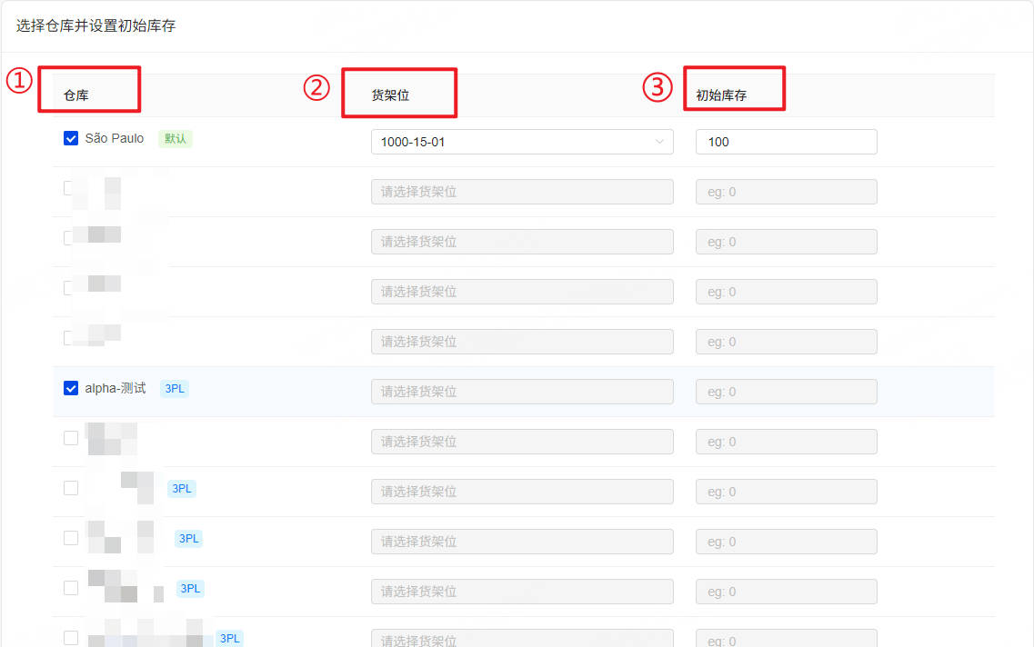Click the 选择仓库并设置初始库存 title
Image resolution: width=1034 pixels, height=647 pixels.
[x=95, y=25]
